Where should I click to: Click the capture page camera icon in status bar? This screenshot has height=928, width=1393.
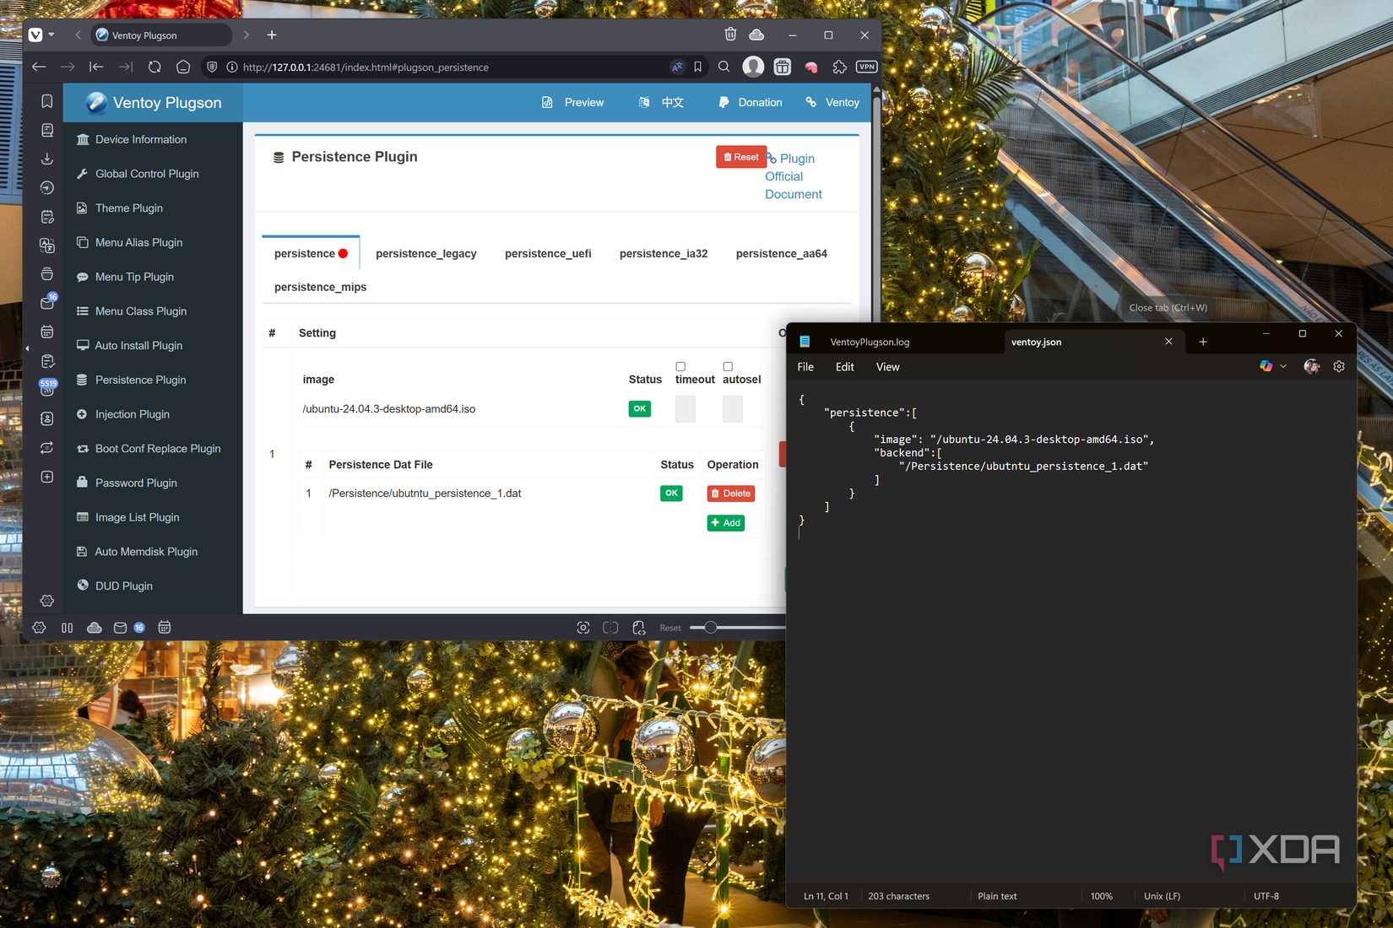point(583,628)
